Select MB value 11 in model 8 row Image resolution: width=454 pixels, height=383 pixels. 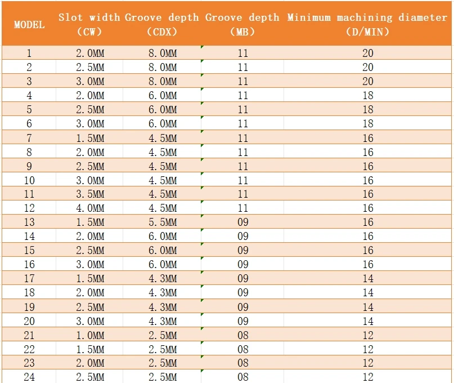[243, 152]
